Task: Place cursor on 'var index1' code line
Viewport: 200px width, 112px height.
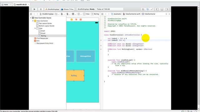Action: point(117,39)
